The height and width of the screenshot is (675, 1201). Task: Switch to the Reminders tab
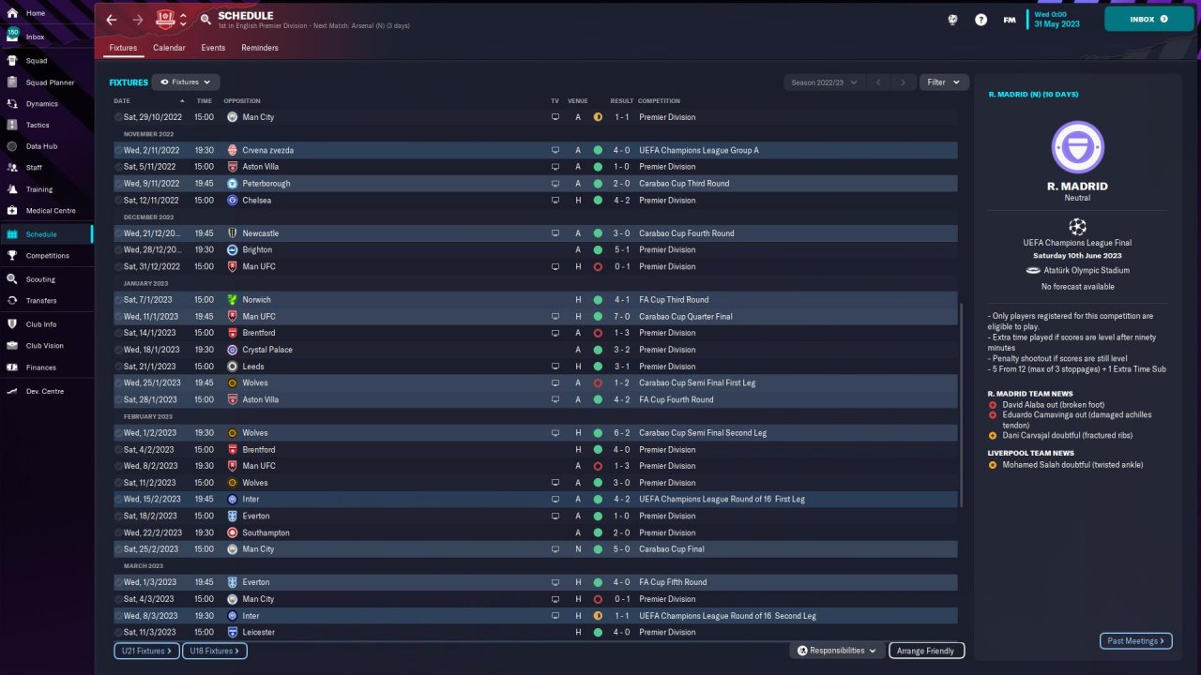coord(260,48)
